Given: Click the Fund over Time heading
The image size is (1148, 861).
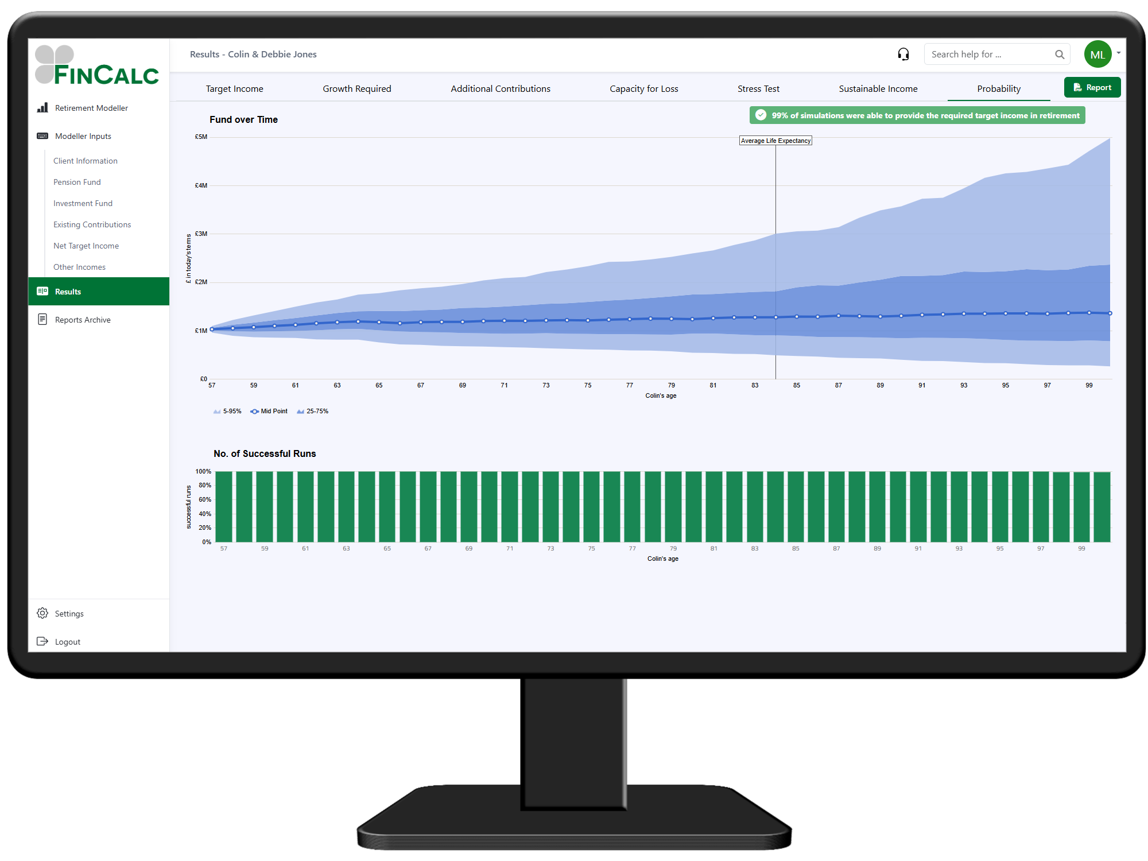Looking at the screenshot, I should click(x=243, y=119).
